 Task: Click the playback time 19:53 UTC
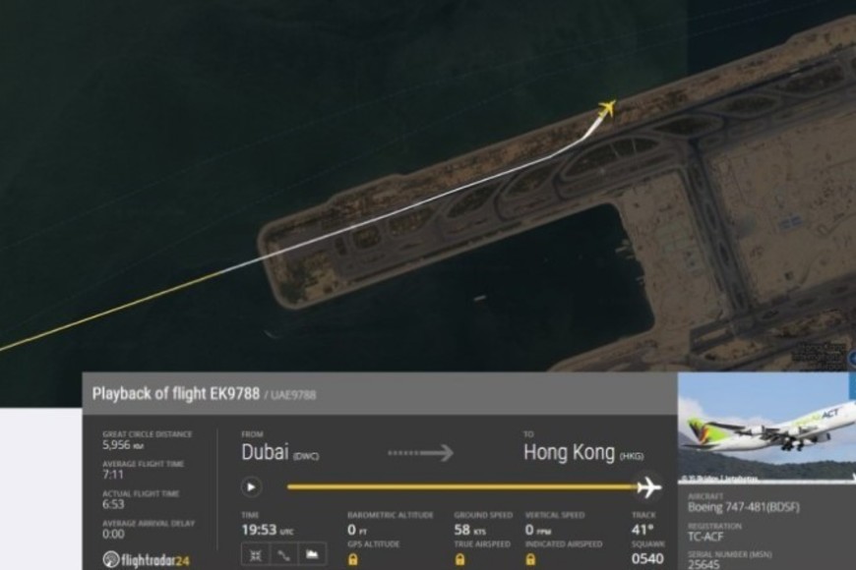(268, 530)
